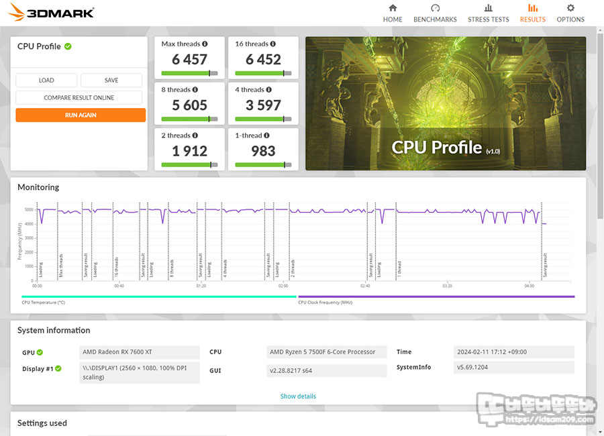Click the info icon next to 8 threads

click(195, 90)
